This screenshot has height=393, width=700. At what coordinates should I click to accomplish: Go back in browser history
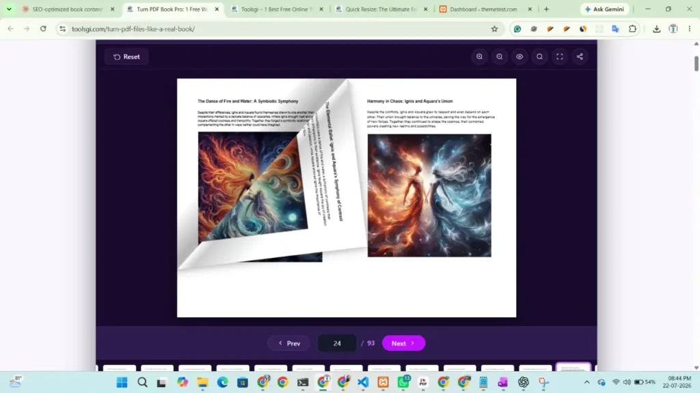pyautogui.click(x=11, y=29)
